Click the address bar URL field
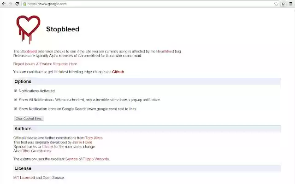This screenshot has width=295, height=184. pos(149,4)
